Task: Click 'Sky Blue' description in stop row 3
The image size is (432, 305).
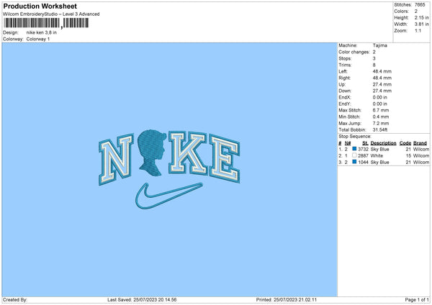Action: click(x=380, y=163)
